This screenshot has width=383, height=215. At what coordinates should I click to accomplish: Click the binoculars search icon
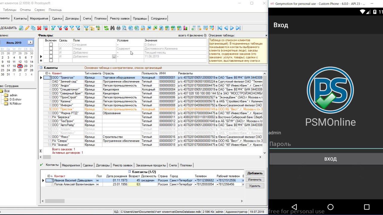tap(112, 28)
